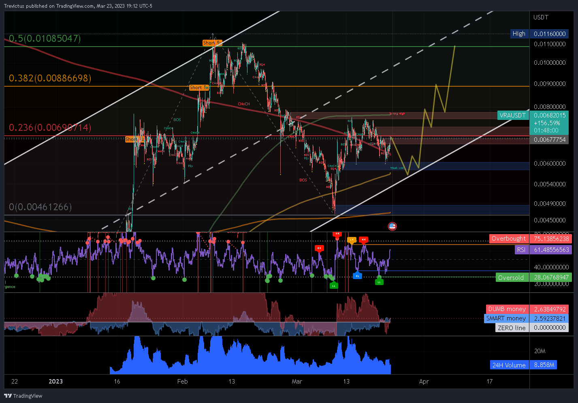This screenshot has width=578, height=403.
Task: Click the 2.63849792 dumb money value
Action: 550,309
